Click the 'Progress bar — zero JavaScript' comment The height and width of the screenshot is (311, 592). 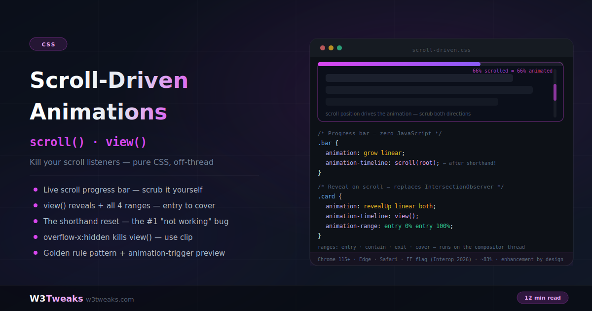tap(380, 133)
